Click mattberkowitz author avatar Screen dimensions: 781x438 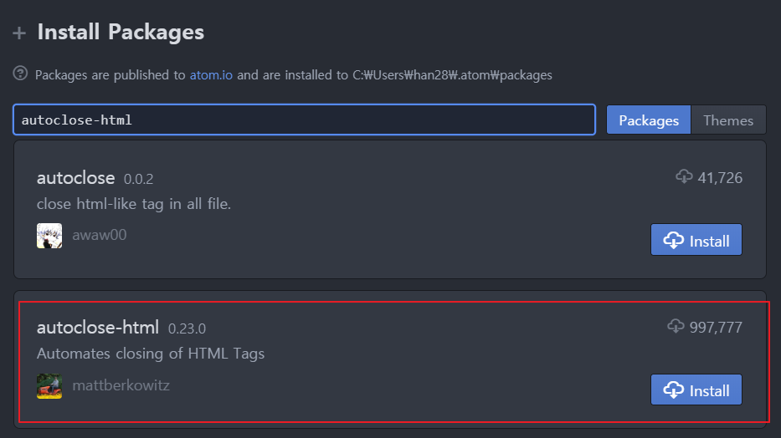[x=49, y=386]
